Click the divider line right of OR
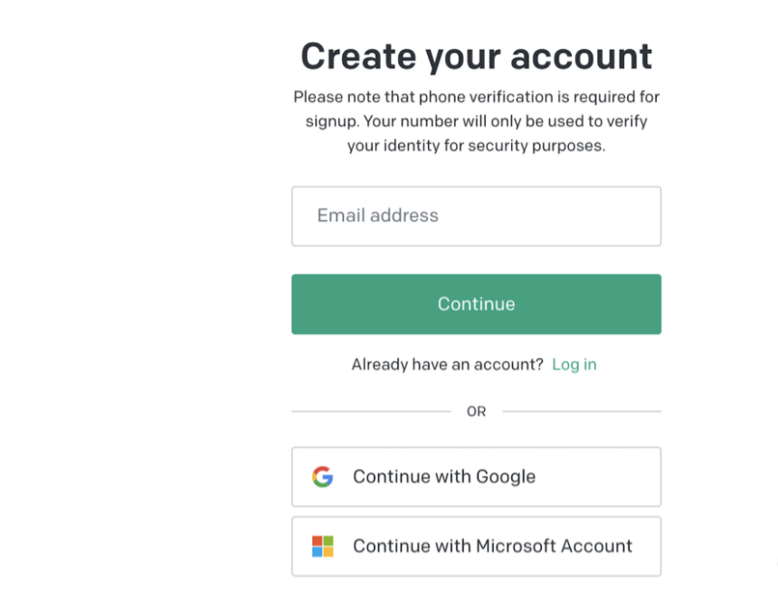This screenshot has width=778, height=601. [x=582, y=412]
